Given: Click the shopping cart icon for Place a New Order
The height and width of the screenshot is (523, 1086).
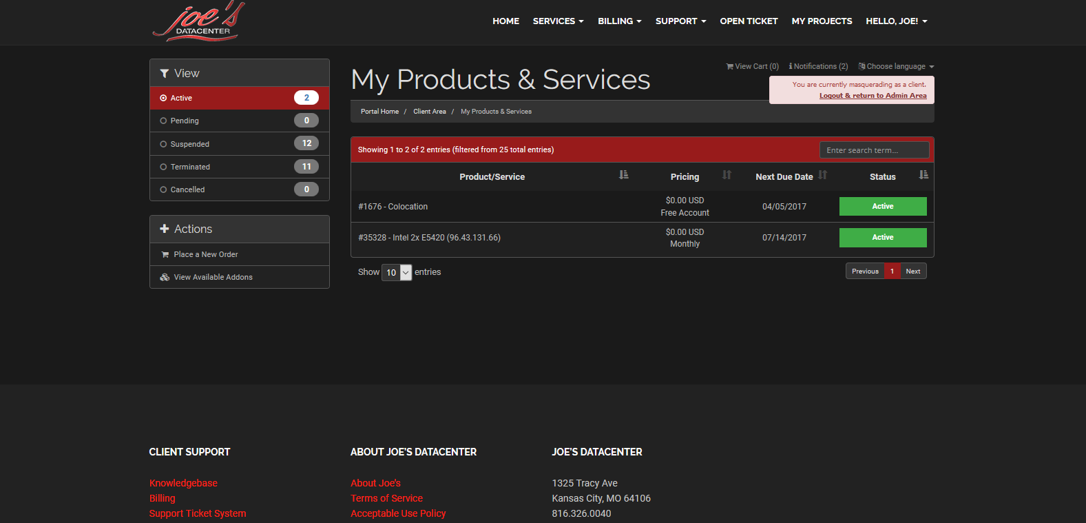Looking at the screenshot, I should tap(165, 255).
